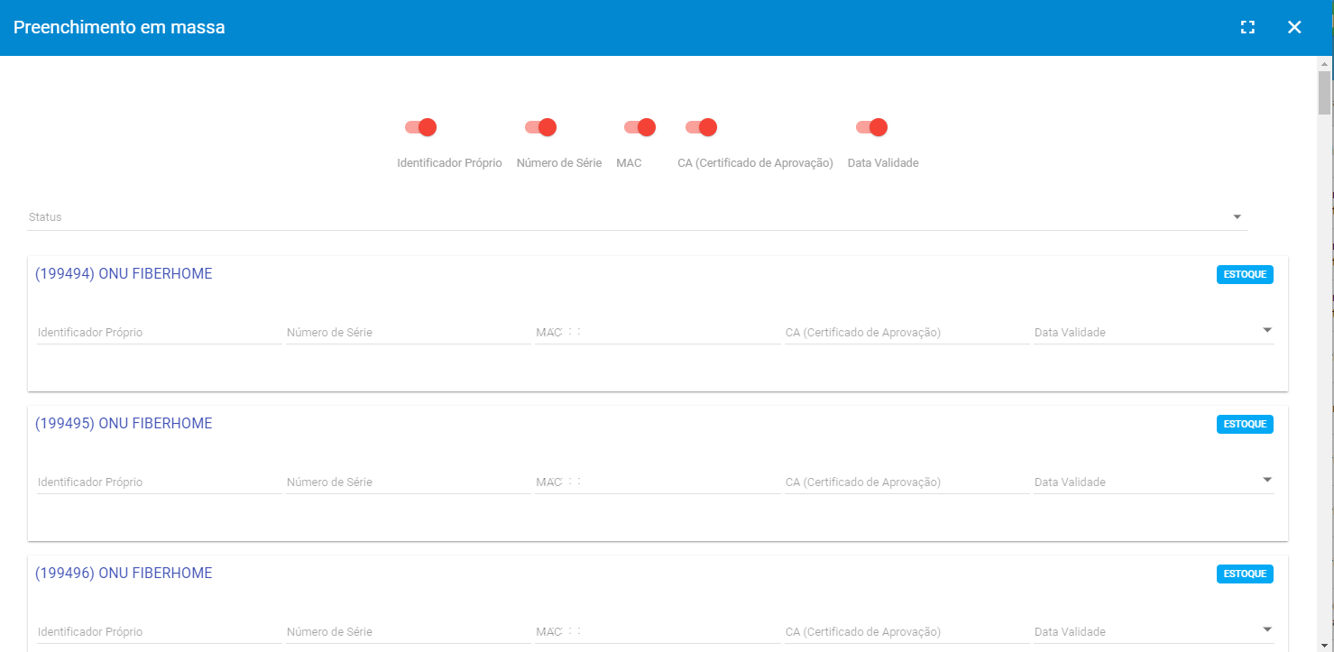Focus Número de Série field of item 199494
The width and height of the screenshot is (1334, 652).
coord(408,332)
